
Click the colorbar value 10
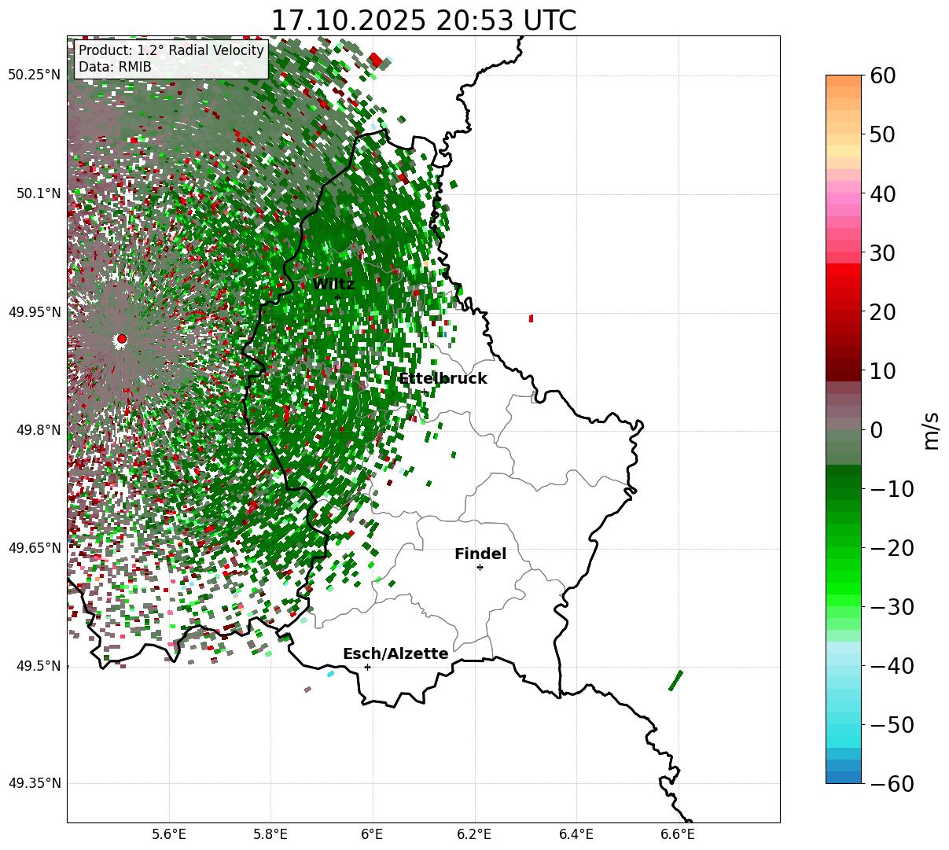pos(881,370)
